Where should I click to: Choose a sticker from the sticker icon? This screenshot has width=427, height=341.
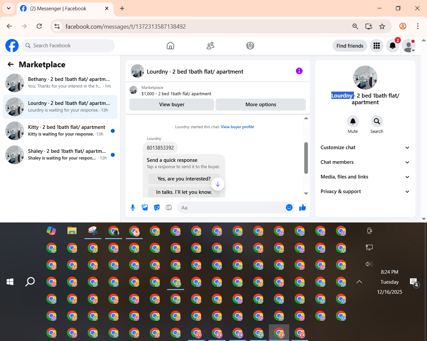point(157,208)
